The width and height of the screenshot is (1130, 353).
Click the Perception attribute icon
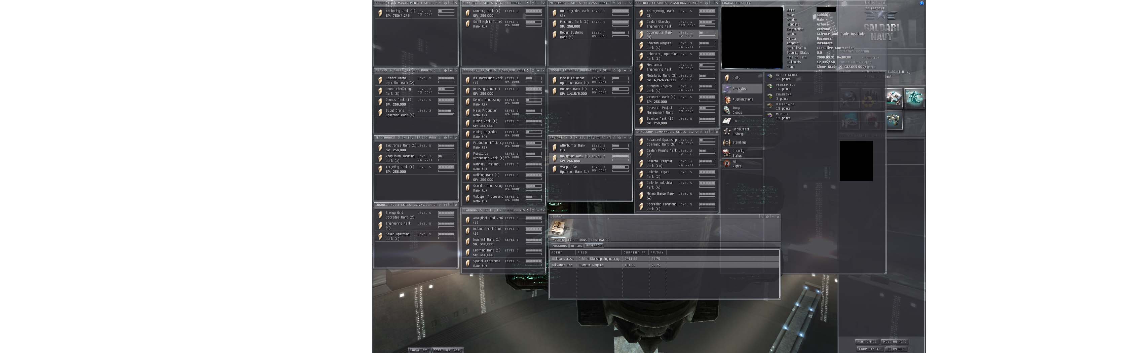[770, 86]
